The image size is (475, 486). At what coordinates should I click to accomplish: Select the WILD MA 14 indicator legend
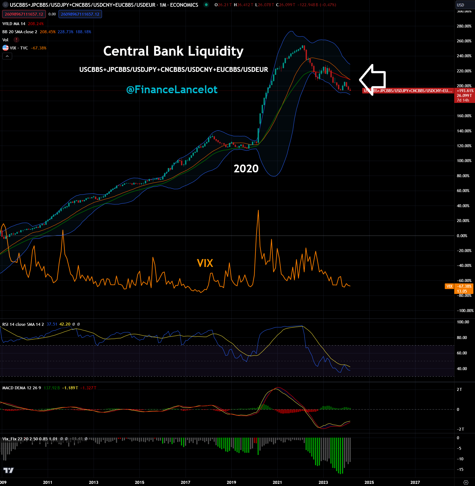(14, 24)
